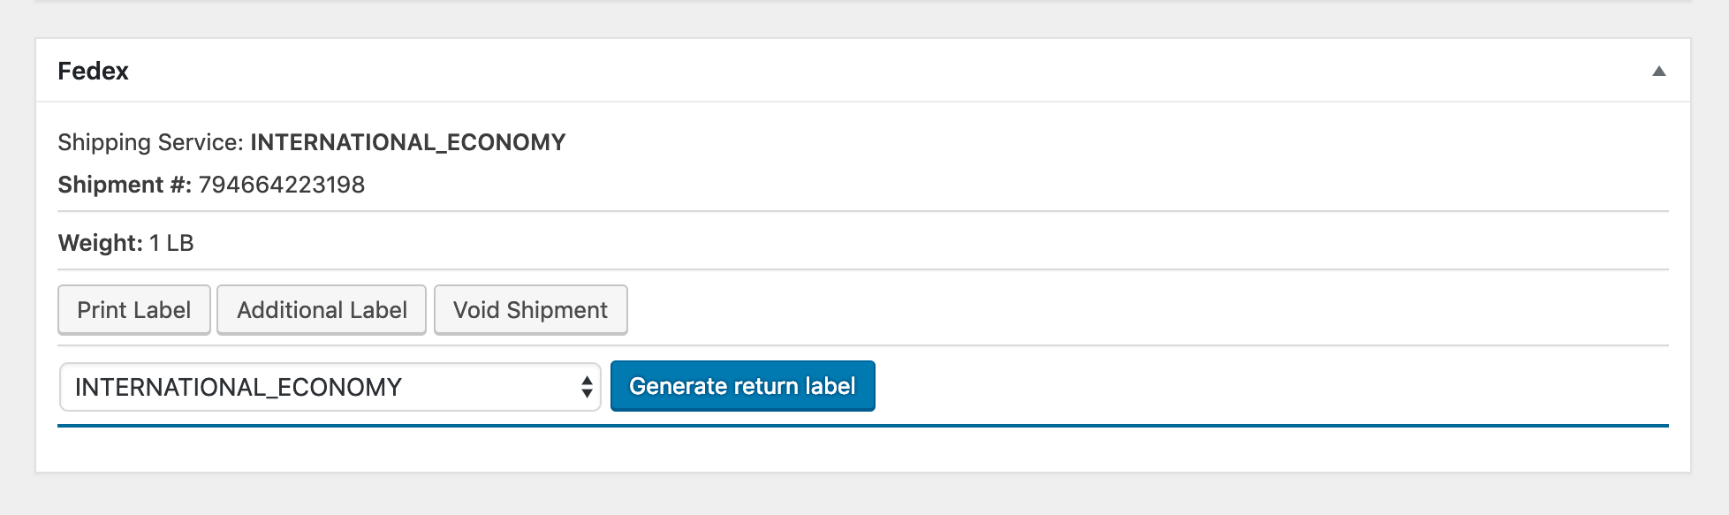Click the blue line under the return row
Screen dimensions: 1729x515
pos(863,426)
